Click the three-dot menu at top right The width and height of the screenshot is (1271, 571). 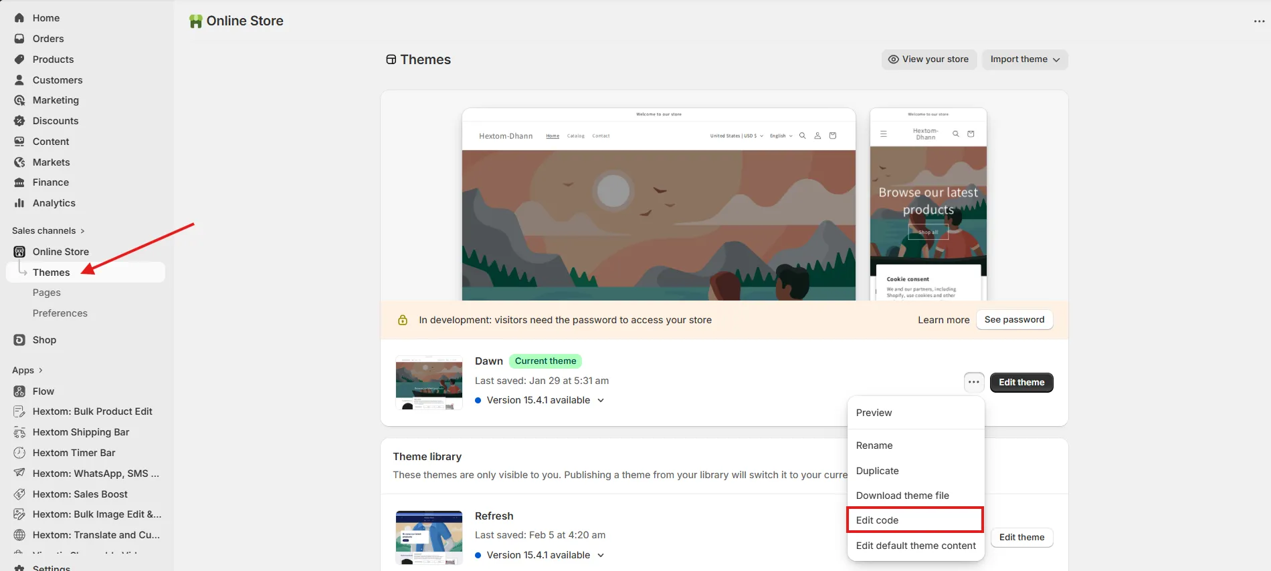click(1259, 21)
